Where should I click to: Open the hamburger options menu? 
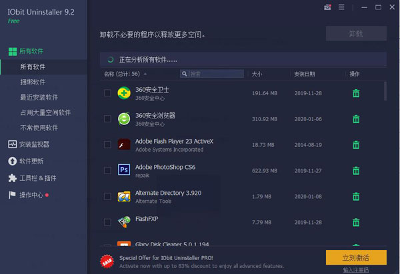[x=341, y=7]
